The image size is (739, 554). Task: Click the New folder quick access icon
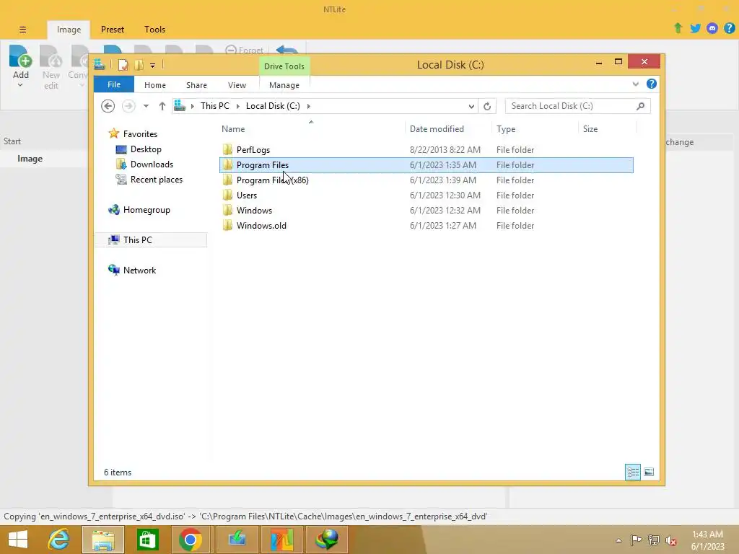tap(139, 65)
